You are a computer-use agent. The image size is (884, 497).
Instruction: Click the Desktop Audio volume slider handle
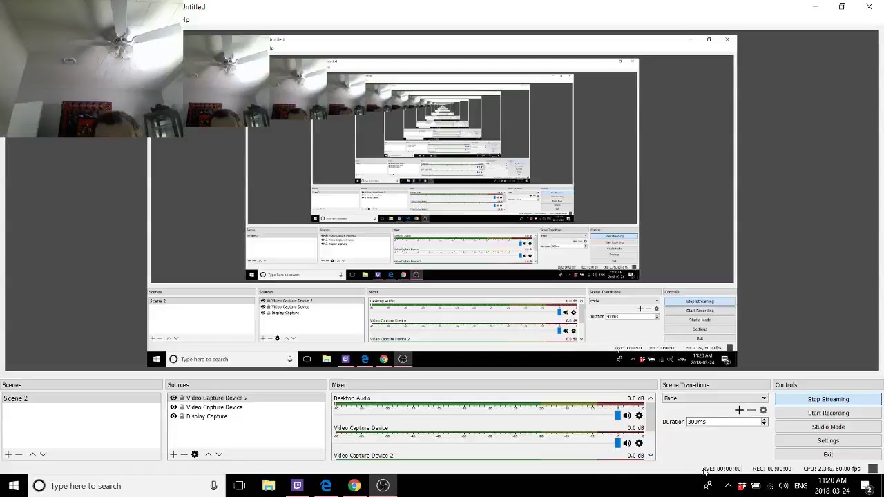coord(617,416)
